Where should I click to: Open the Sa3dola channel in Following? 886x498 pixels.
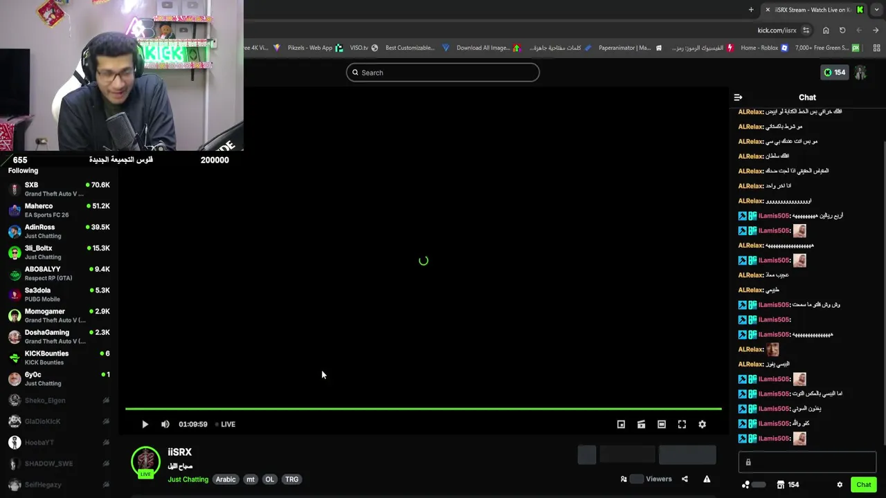tap(59, 295)
